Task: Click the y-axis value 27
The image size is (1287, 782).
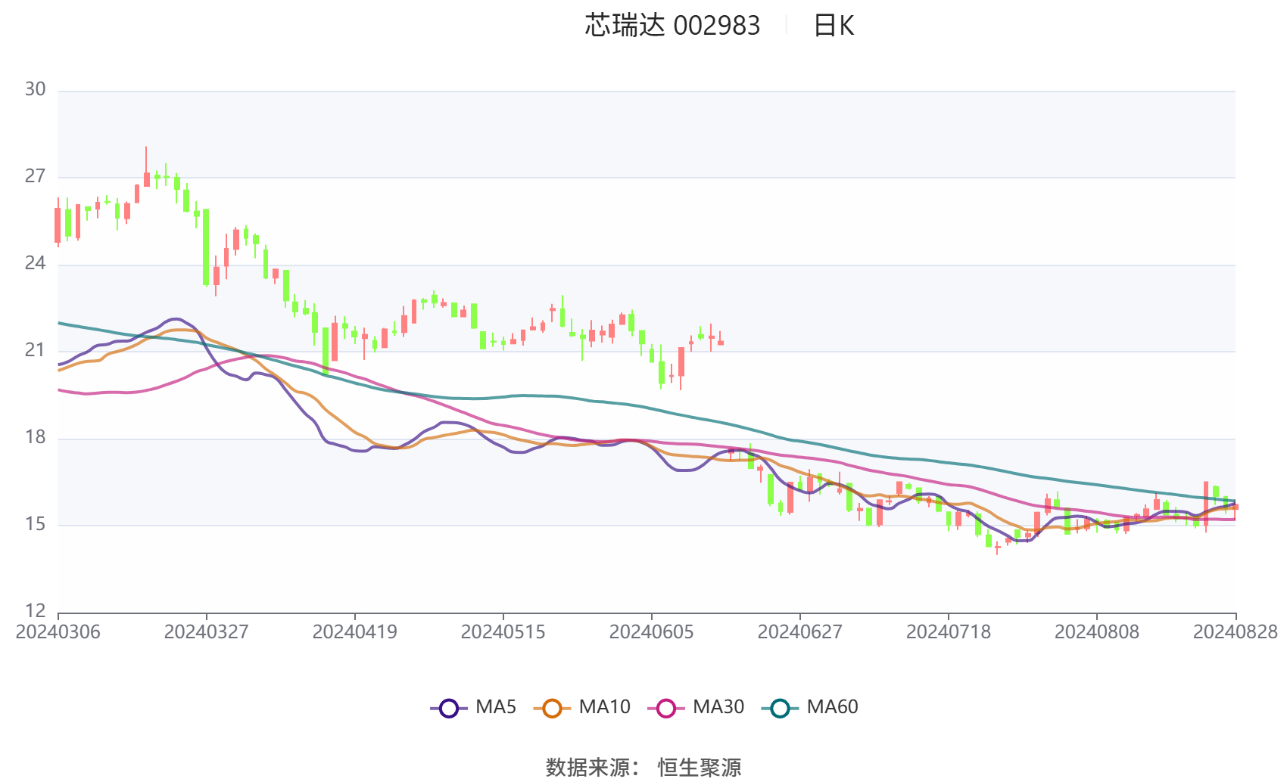Action: (x=35, y=176)
